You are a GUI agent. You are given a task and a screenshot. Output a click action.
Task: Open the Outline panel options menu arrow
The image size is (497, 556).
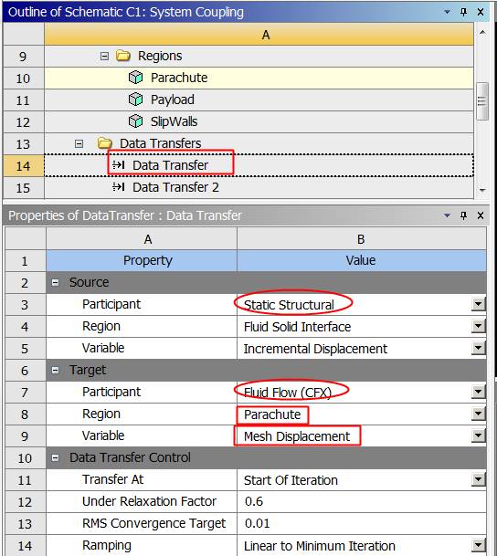pyautogui.click(x=448, y=12)
